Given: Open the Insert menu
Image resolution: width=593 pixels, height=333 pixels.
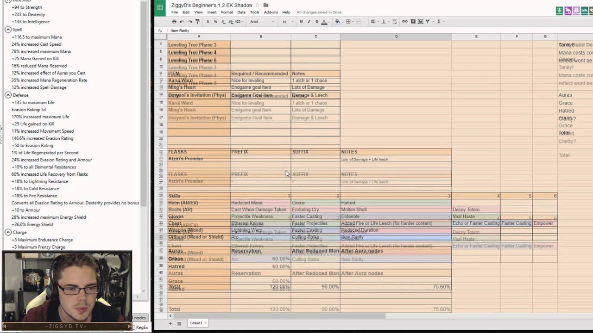Looking at the screenshot, I should 212,12.
